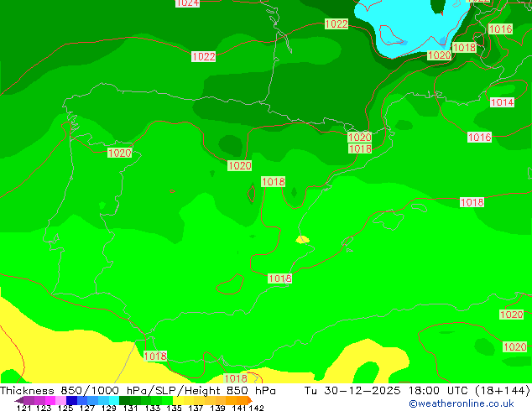532x411 pixels.
Task: Click the left arrow tip of the legend bar
Action: click(x=18, y=400)
